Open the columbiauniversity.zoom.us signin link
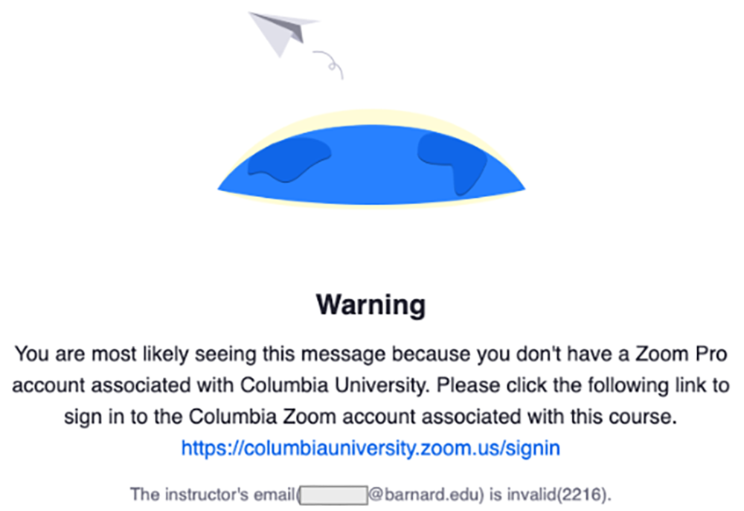Screen dimensions: 744x511 pyautogui.click(x=371, y=448)
